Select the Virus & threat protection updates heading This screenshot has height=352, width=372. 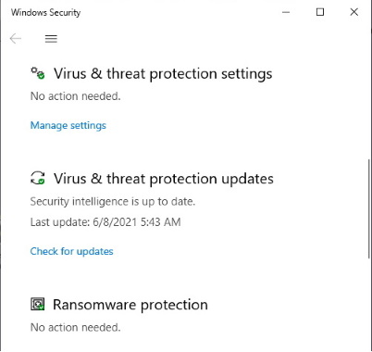[x=164, y=179]
